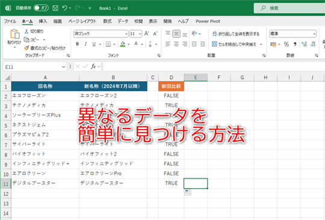325x220 pixels.
Task: Open the データ tab
Action: click(x=123, y=21)
